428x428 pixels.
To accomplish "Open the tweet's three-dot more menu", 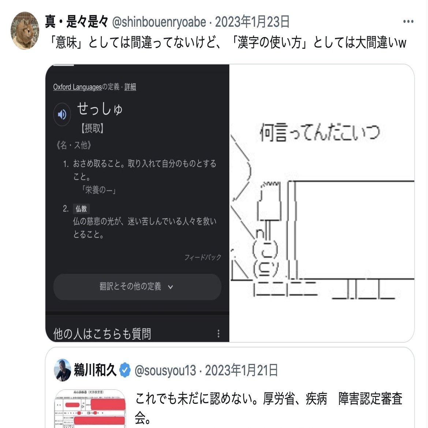I will tap(408, 22).
